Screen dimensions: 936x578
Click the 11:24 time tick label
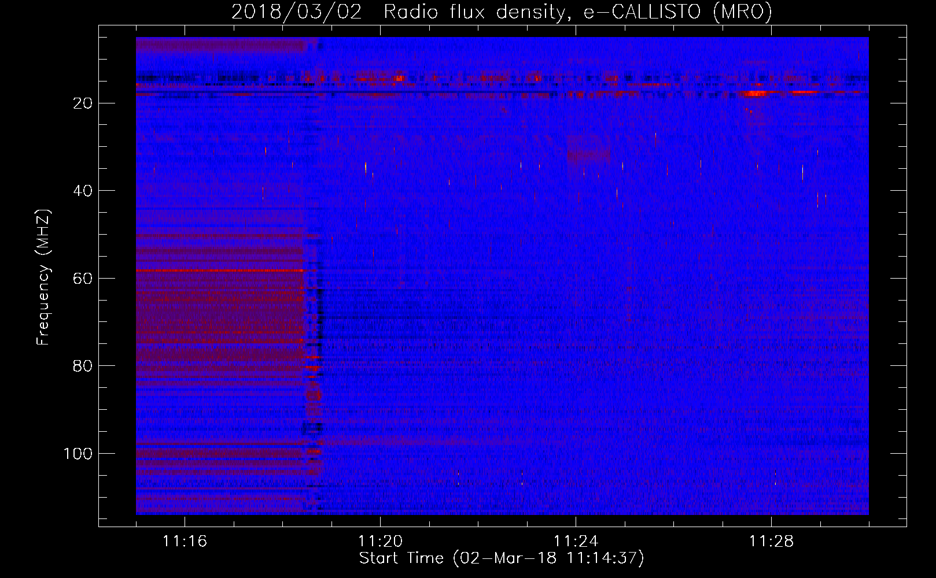pos(576,542)
